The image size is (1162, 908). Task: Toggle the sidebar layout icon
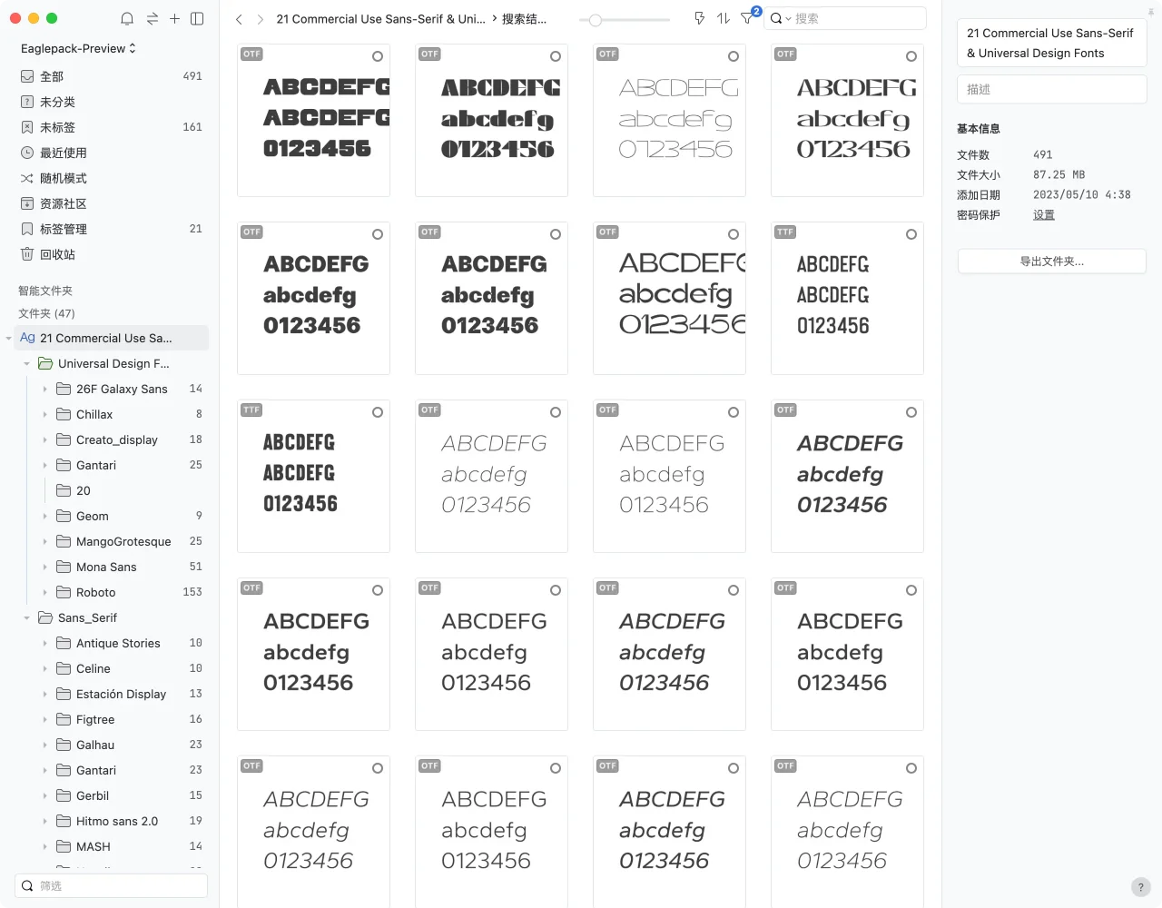coord(197,19)
